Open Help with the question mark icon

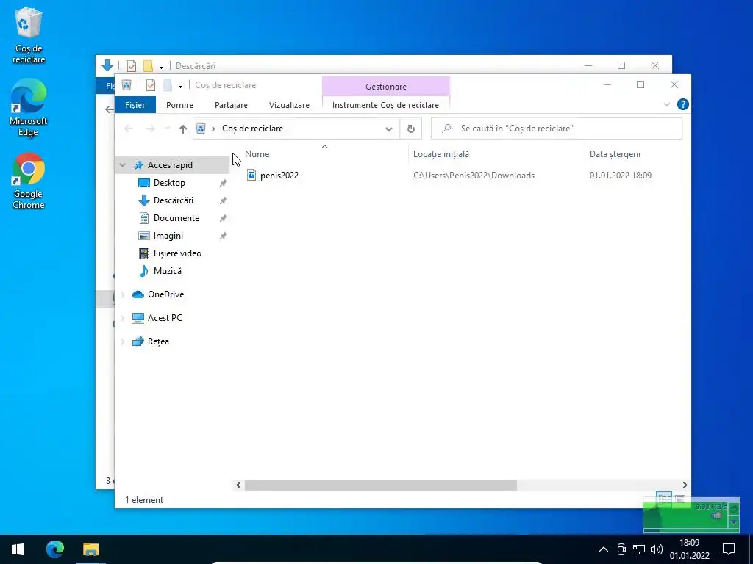click(x=682, y=104)
